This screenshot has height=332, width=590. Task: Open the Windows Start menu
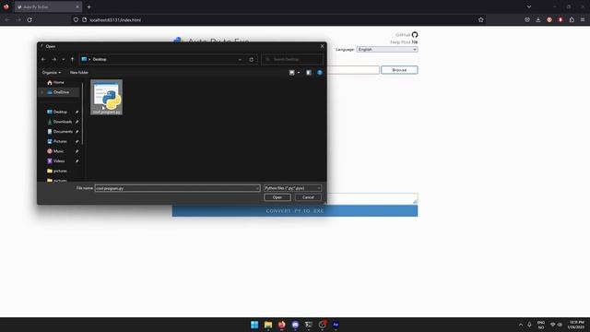click(254, 325)
